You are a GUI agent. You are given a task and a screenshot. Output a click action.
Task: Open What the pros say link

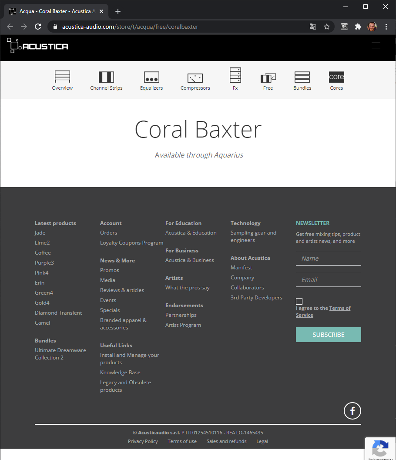188,288
